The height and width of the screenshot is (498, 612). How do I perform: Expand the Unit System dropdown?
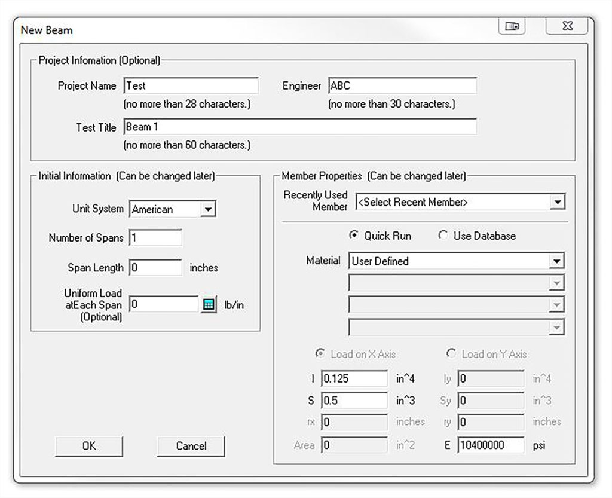coord(207,209)
